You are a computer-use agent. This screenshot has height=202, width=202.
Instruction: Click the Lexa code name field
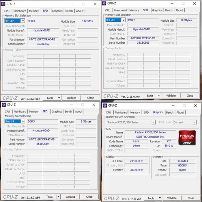pos(136,141)
